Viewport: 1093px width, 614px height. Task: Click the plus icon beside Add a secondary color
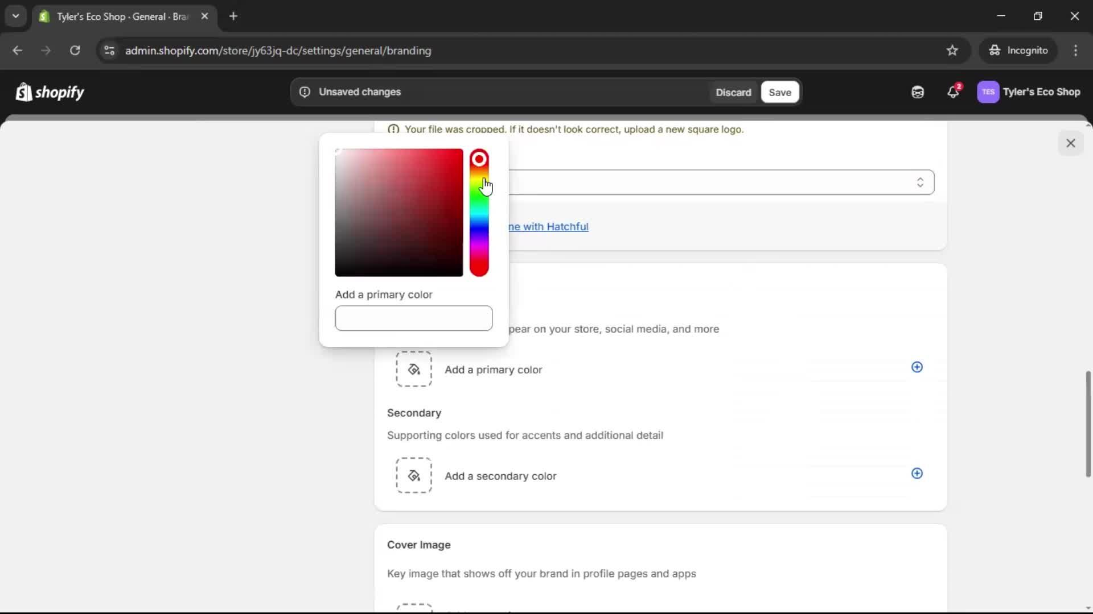(917, 474)
